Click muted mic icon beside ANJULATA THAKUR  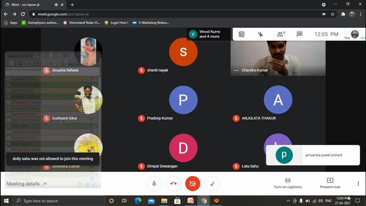point(236,118)
